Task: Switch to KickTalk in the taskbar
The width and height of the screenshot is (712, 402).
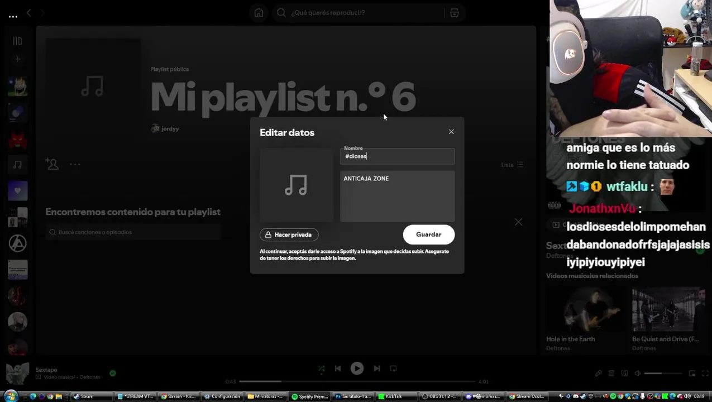Action: 397,396
